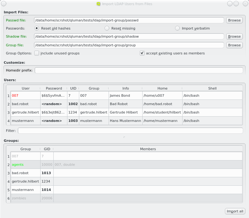Click bad.robot's <random> password cell
249x218 pixels.
(54, 104)
